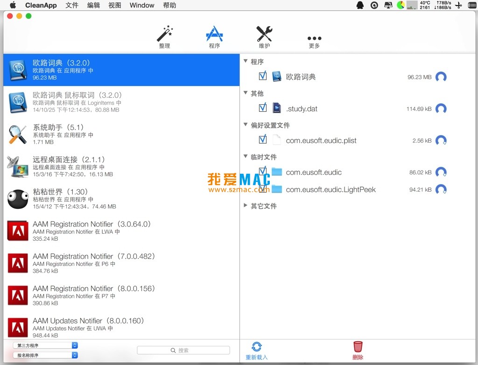The height and width of the screenshot is (365, 478).
Task: Click the 96.23 MB size of 欧路词典
Action: point(420,77)
